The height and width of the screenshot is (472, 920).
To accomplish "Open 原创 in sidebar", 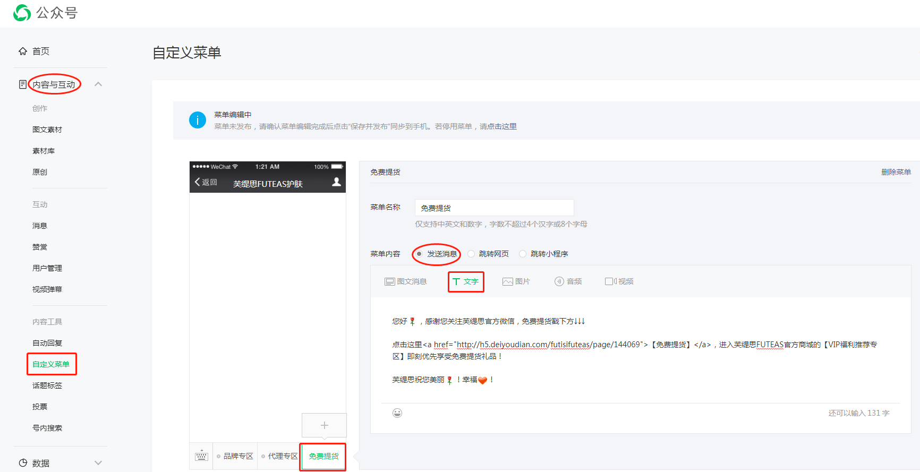I will [x=40, y=172].
